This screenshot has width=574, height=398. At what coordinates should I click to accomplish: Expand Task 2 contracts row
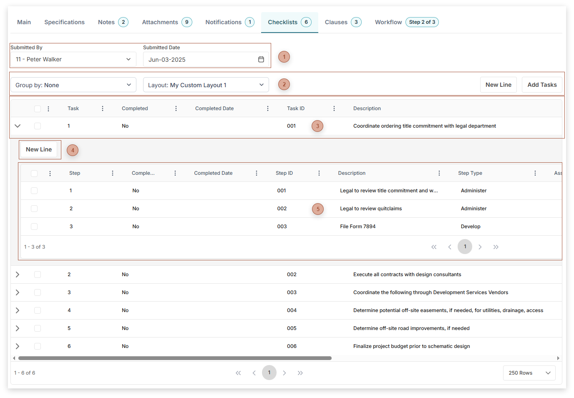point(17,274)
